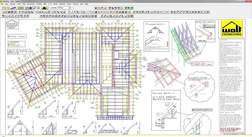This screenshot has height=137, width=252.
Task: Select the 'Eaves Detail' heading text
Action: coord(164,93)
